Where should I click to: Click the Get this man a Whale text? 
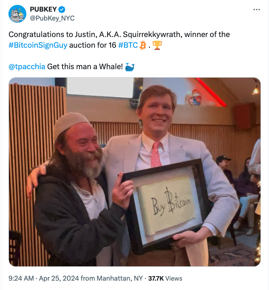click(85, 66)
